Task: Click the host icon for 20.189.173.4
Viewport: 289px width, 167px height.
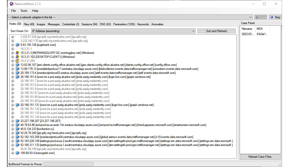Action: [17, 73]
